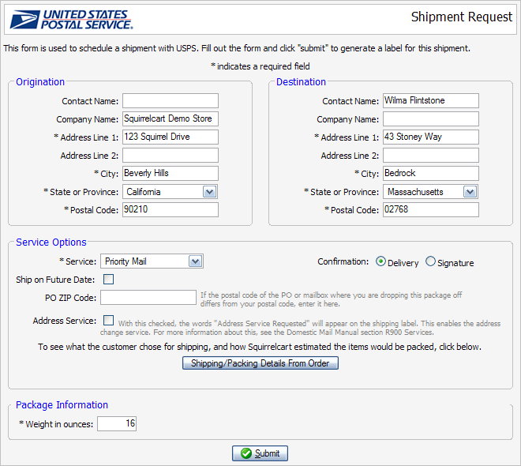
Task: Click Origination Address Line 2 field
Action: click(x=171, y=156)
